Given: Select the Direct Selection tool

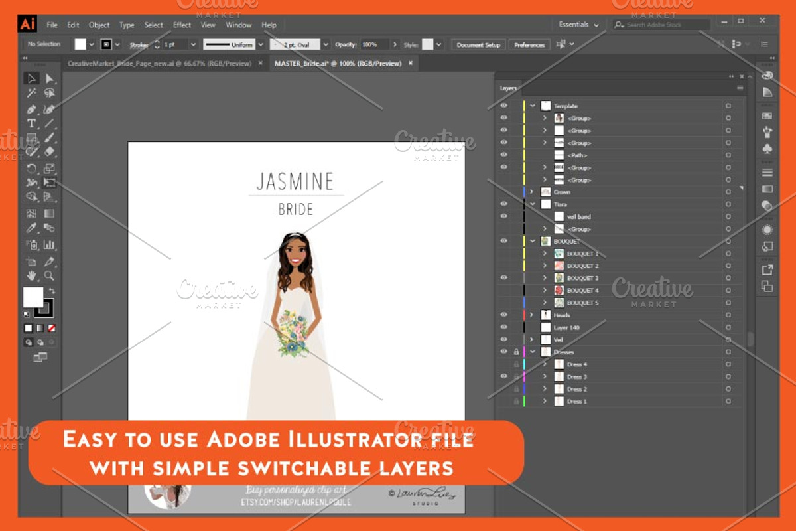Looking at the screenshot, I should click(50, 79).
